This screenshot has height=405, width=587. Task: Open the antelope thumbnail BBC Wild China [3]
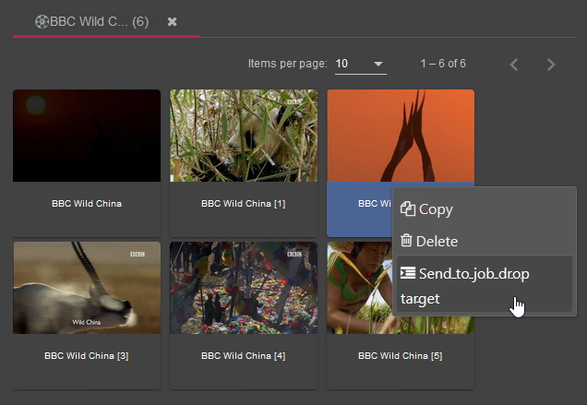pos(87,288)
